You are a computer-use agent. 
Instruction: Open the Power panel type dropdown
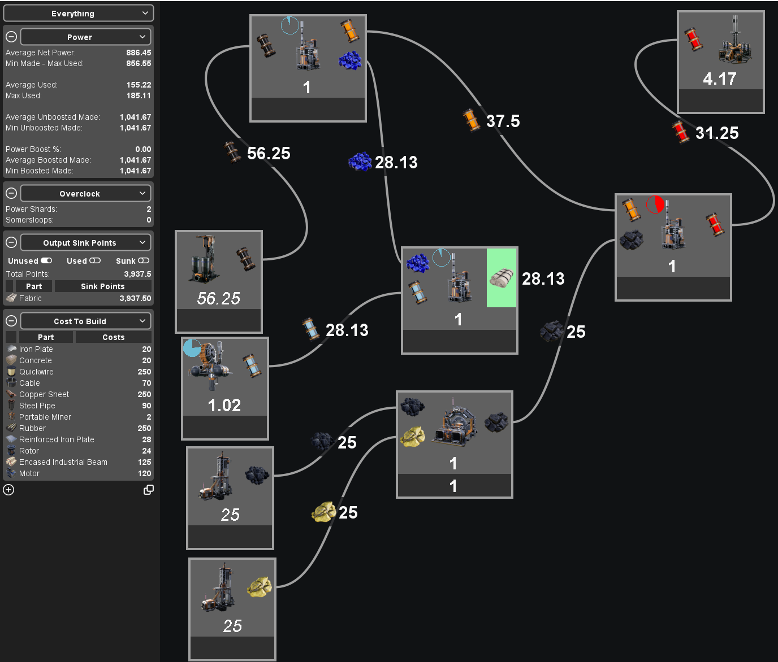[86, 37]
